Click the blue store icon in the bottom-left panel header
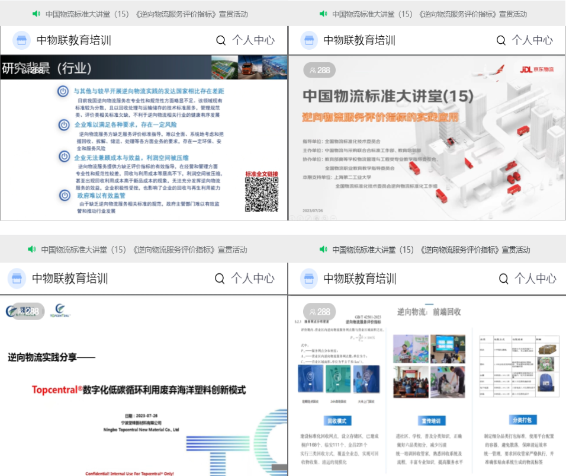This screenshot has height=476, width=566. (x=16, y=277)
